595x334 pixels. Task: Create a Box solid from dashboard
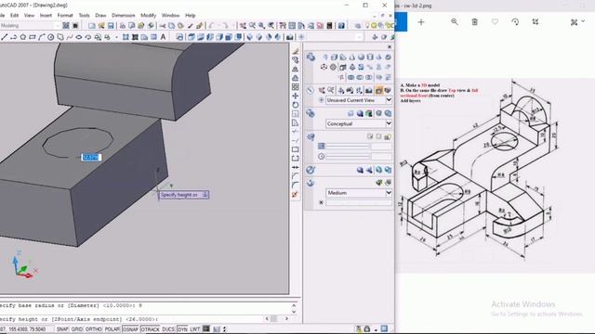(334, 58)
